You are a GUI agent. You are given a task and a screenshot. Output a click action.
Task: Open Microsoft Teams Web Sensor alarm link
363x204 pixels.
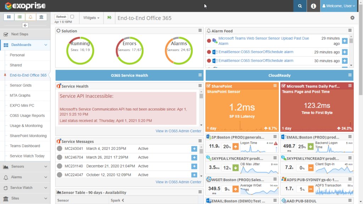pos(264,41)
